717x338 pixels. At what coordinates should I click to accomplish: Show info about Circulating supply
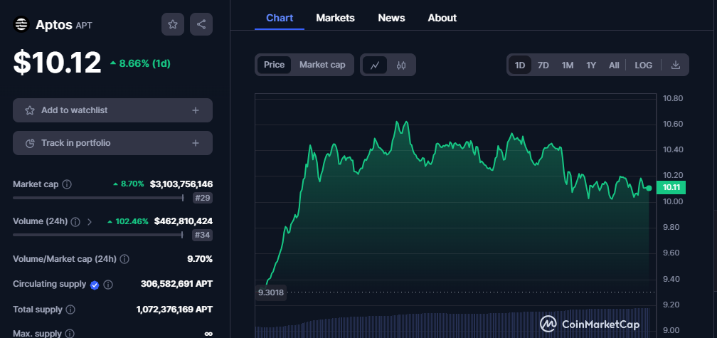click(x=108, y=285)
